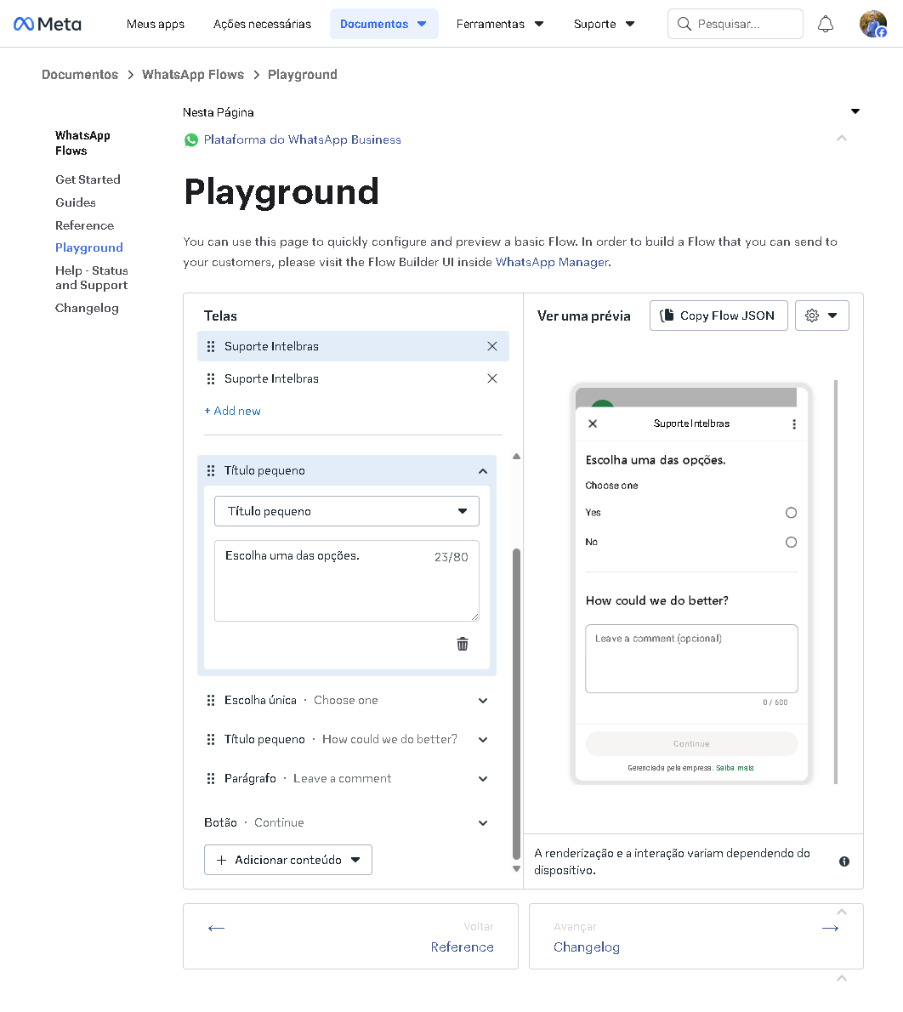Open Changelog in sidebar

[x=87, y=309]
